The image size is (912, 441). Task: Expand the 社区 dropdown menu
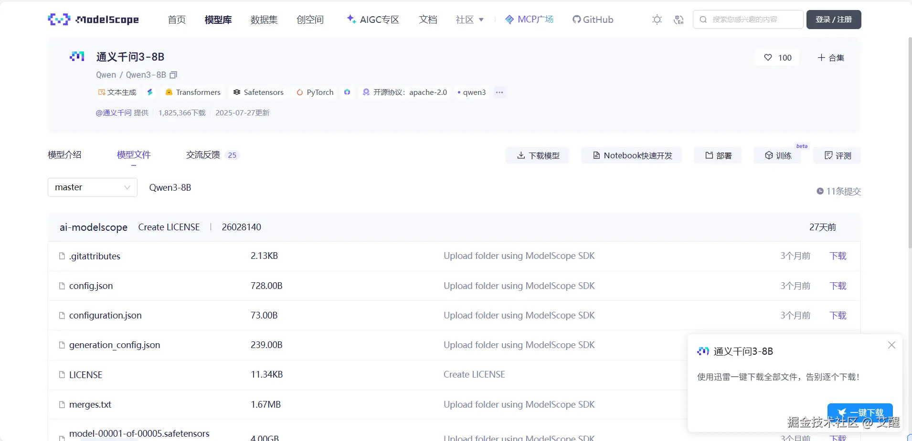pos(470,20)
